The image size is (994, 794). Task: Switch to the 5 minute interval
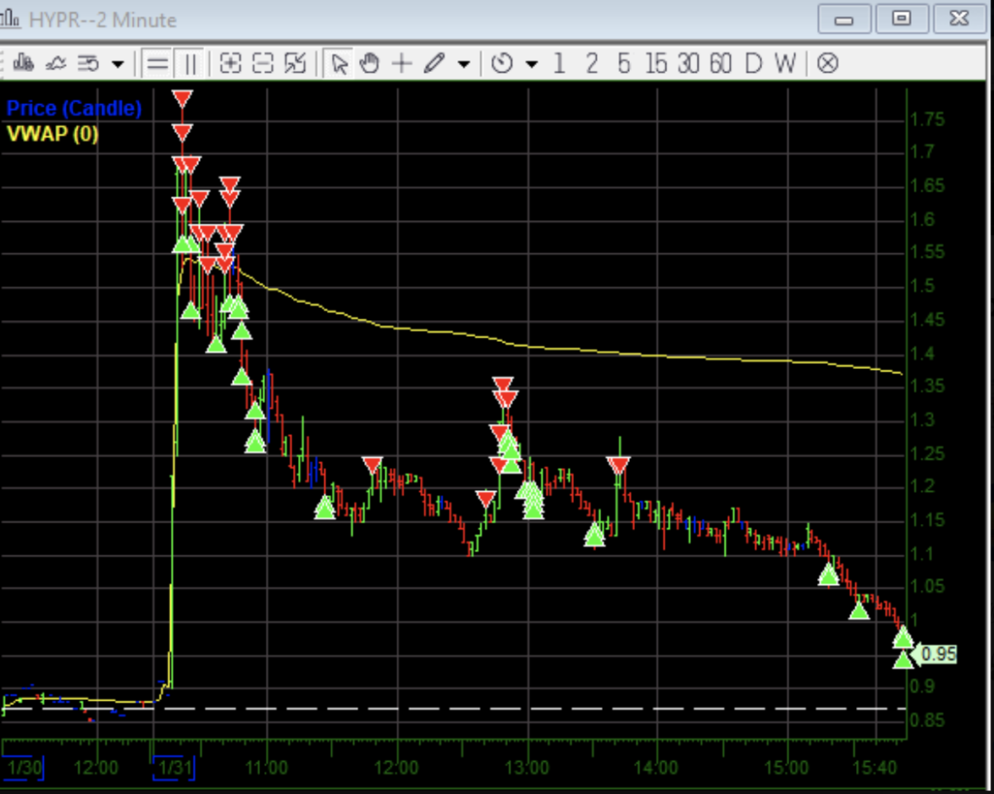click(x=624, y=63)
